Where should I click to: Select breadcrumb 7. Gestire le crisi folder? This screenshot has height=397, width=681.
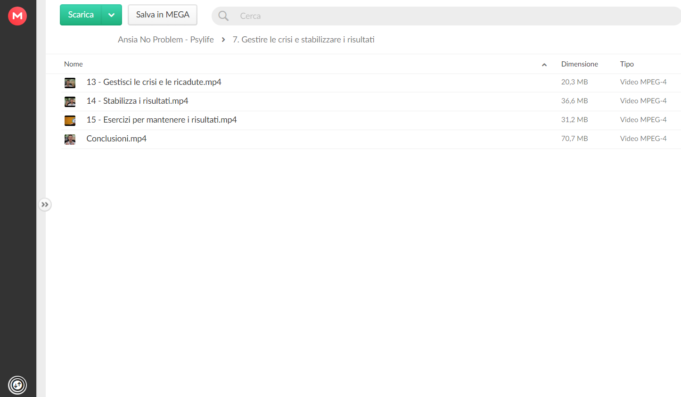click(x=304, y=40)
